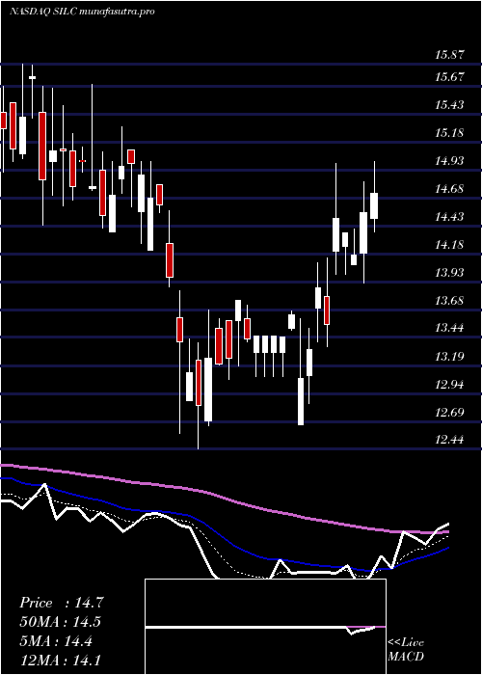Click the tall white candle near 14.43

pyautogui.click(x=335, y=234)
